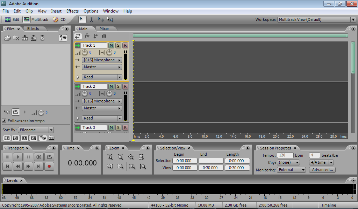Open Track 2 automation Read dropdown
The height and width of the screenshot is (209, 358).
(102, 118)
